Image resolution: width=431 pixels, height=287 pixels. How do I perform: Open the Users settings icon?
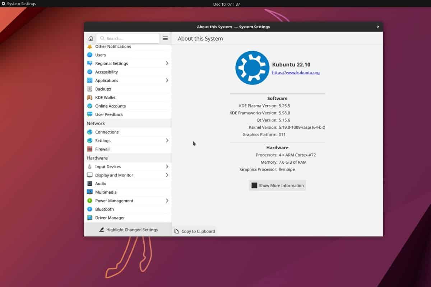click(x=90, y=55)
